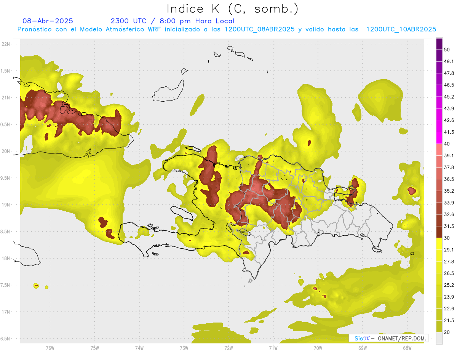Click the dark brown swatch just above 30 on the colorbar
Viewport: 457px width, 353px height.
(x=439, y=232)
